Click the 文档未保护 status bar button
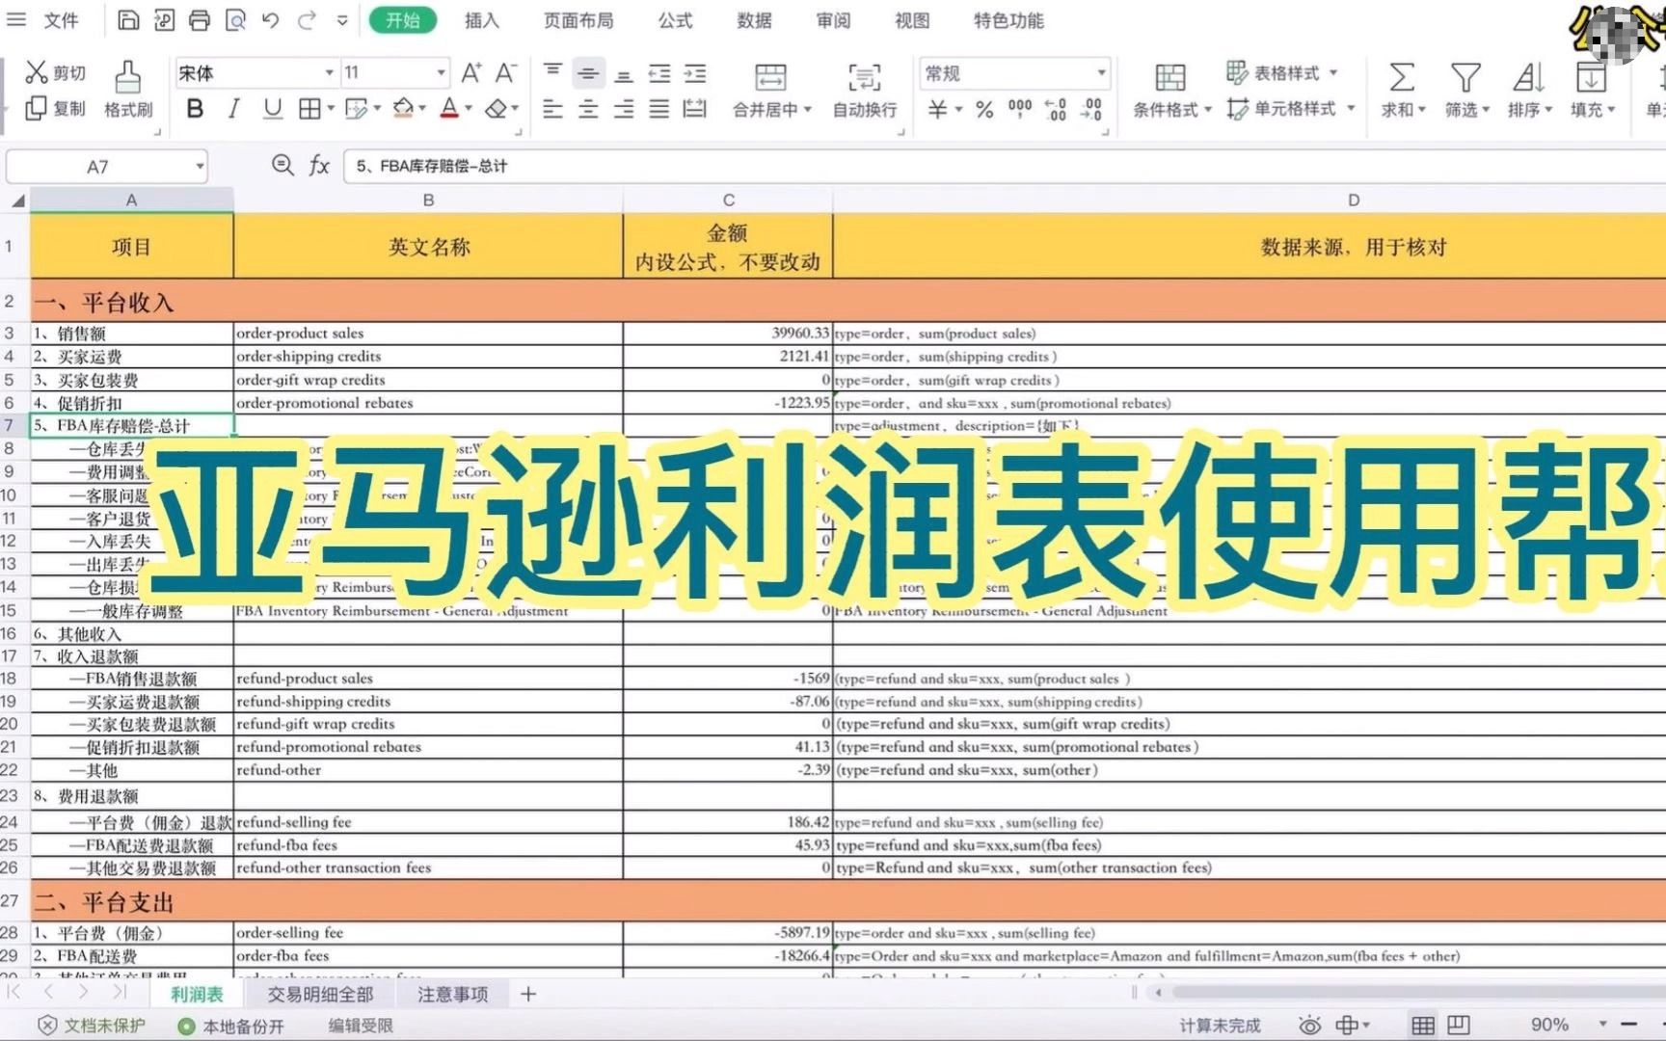 (x=92, y=1026)
